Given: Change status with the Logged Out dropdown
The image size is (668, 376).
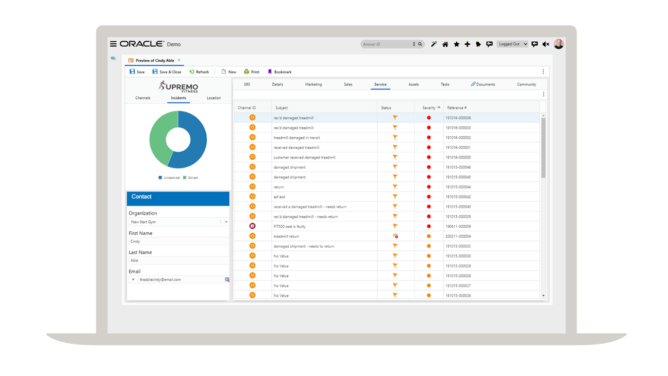Looking at the screenshot, I should point(512,44).
